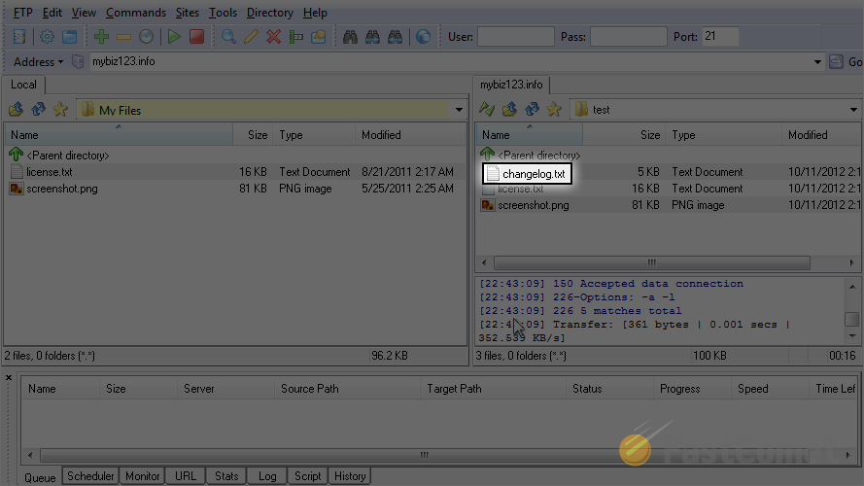Screen dimensions: 864x486
Task: Click the local pane favorites star icon
Action: coord(60,110)
